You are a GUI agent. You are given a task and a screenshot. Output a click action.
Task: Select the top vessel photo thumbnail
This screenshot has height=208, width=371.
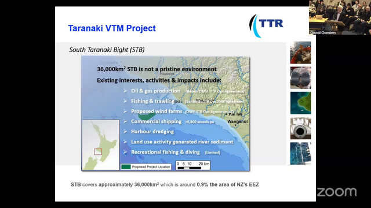pyautogui.click(x=300, y=53)
